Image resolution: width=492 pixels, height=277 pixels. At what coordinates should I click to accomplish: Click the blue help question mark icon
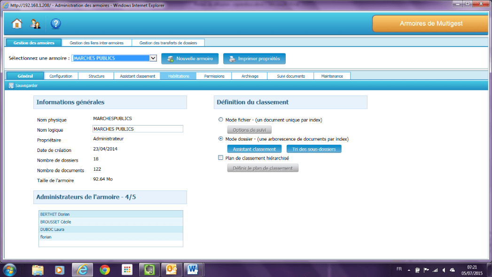coord(56,24)
